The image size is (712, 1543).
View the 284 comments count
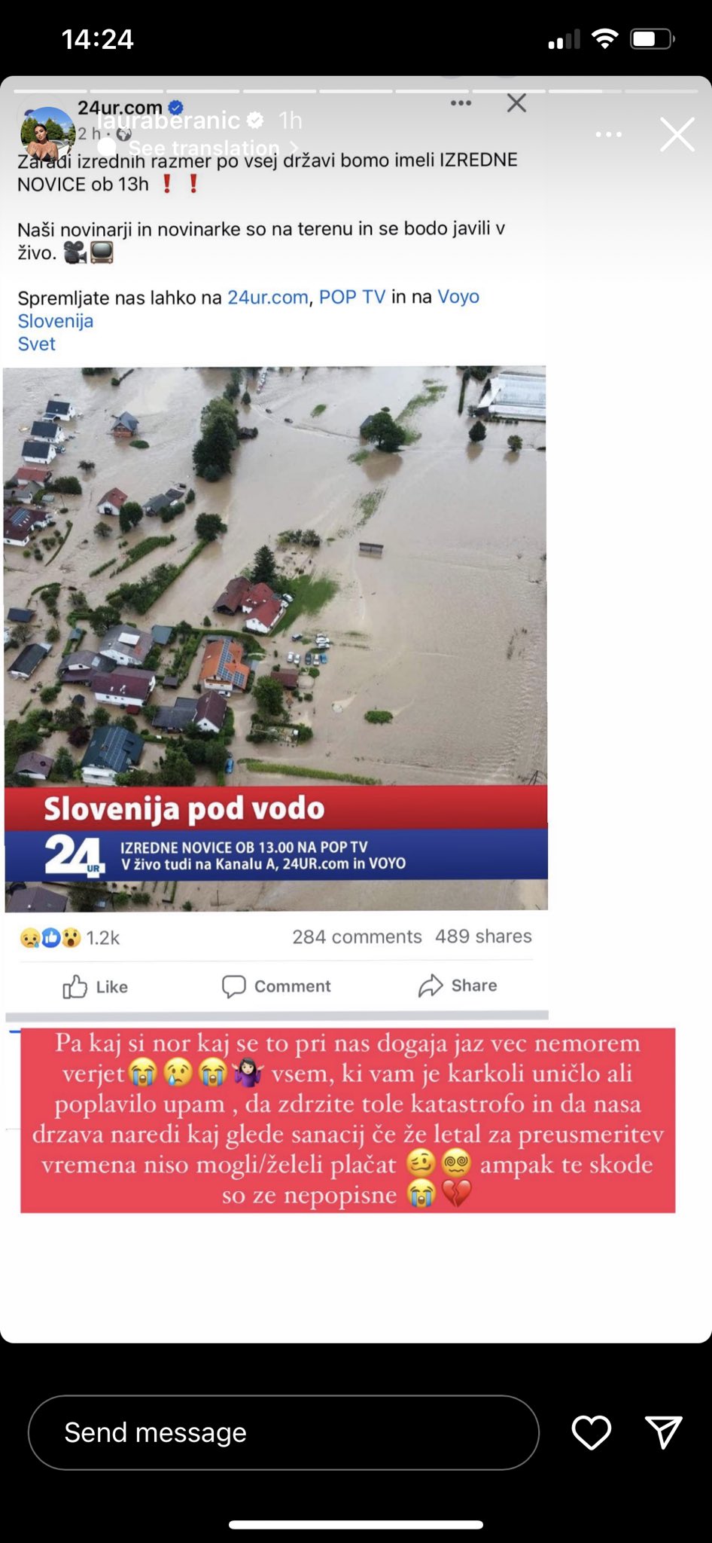pyautogui.click(x=357, y=936)
